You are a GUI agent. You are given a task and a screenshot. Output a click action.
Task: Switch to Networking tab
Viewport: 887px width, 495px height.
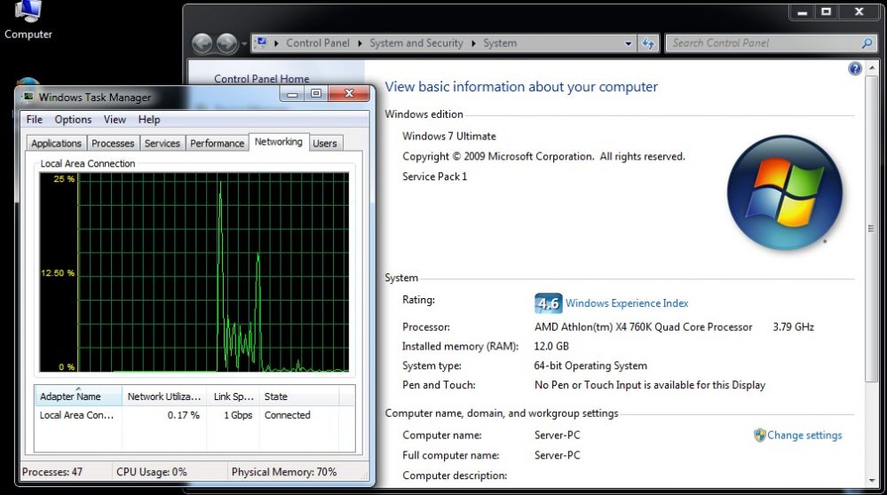tap(278, 142)
